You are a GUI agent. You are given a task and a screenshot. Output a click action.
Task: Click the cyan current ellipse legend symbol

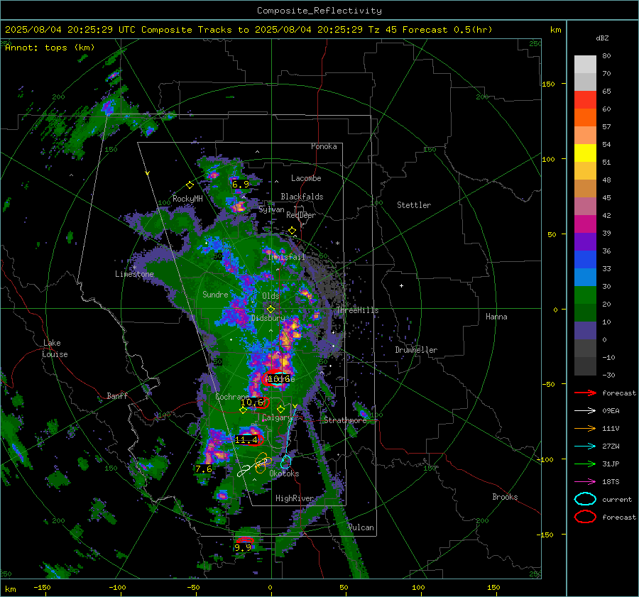pos(585,499)
